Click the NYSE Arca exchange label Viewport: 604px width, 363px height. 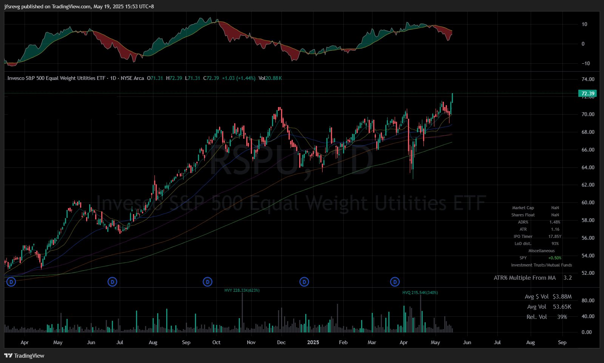[x=132, y=78]
